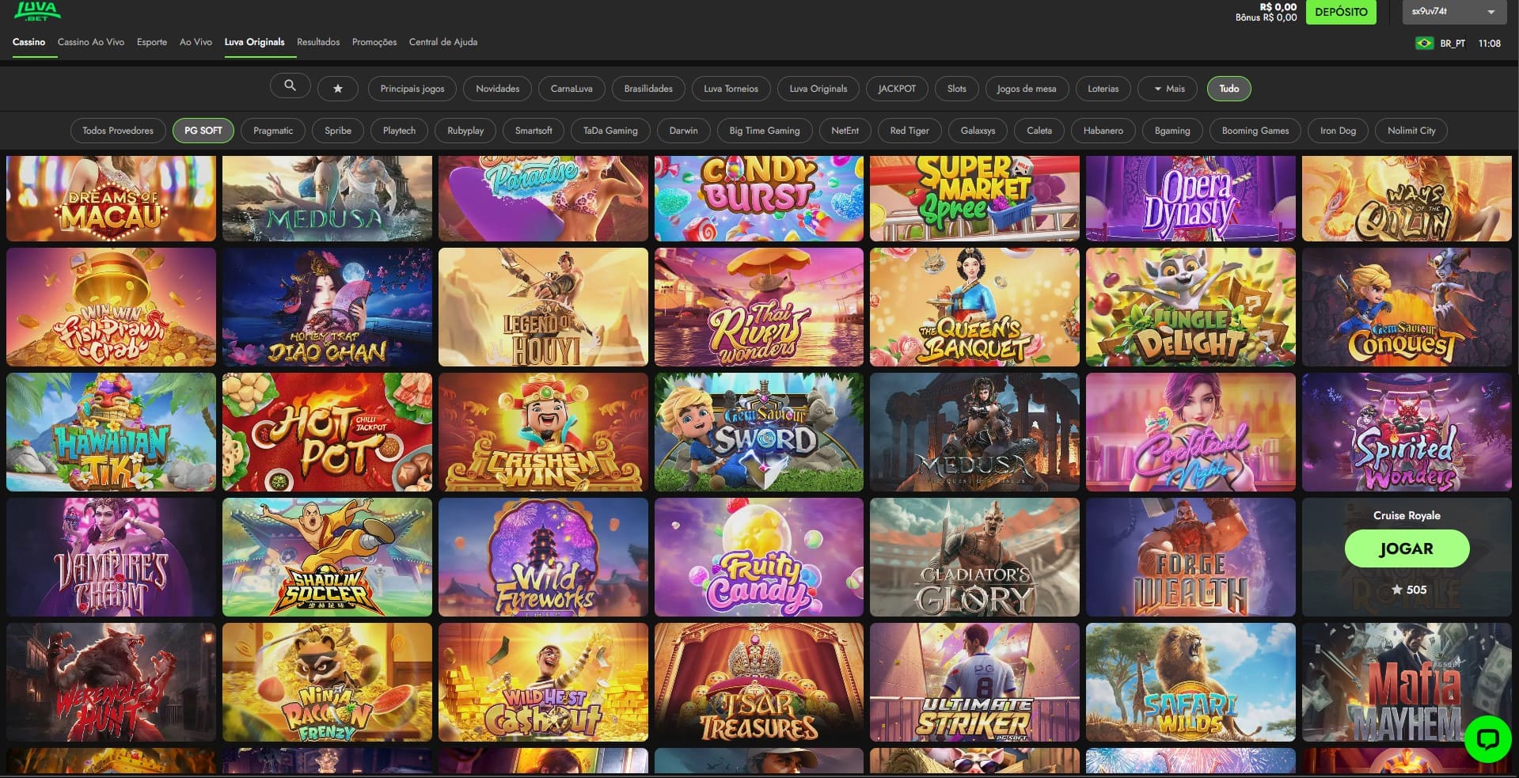Open the Safari Wilds game

(1191, 682)
